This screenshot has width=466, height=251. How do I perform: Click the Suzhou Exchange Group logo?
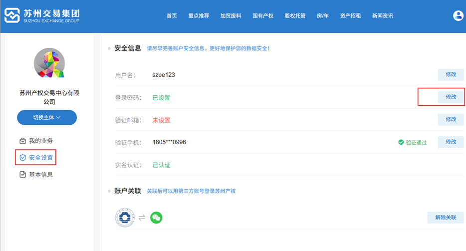42,15
